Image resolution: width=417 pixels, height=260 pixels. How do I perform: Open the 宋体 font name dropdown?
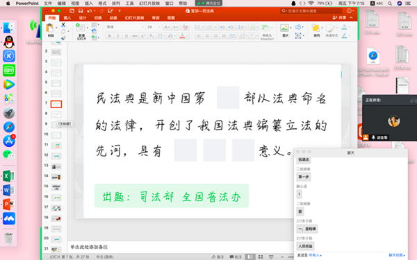point(125,27)
